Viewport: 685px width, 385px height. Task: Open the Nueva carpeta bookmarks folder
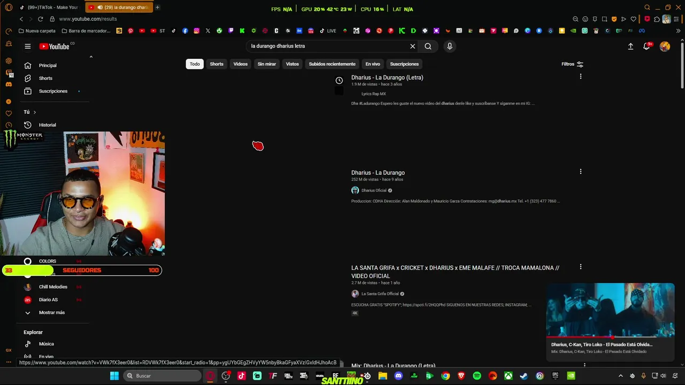pyautogui.click(x=37, y=31)
